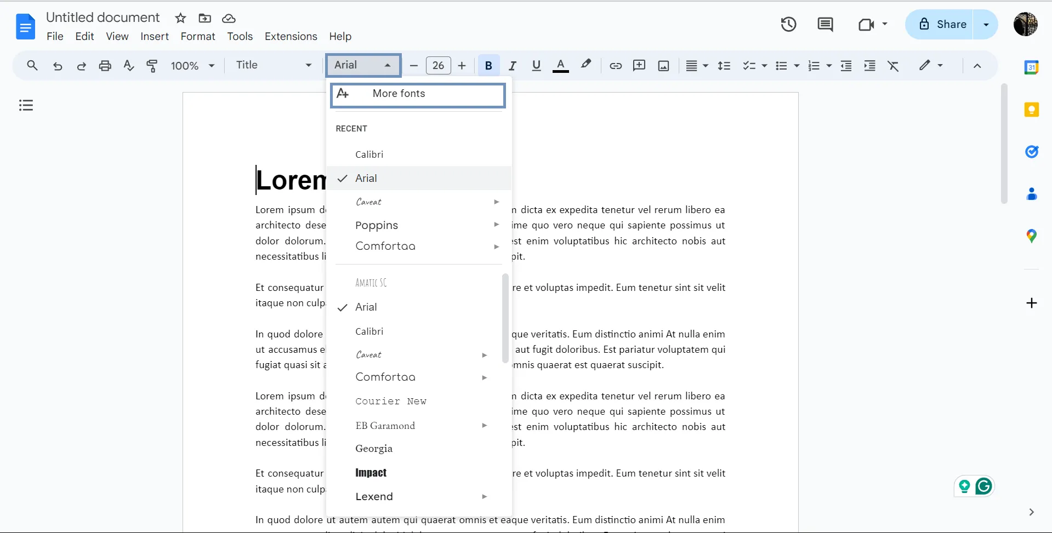The width and height of the screenshot is (1052, 533).
Task: Click the insert image icon
Action: click(x=663, y=66)
